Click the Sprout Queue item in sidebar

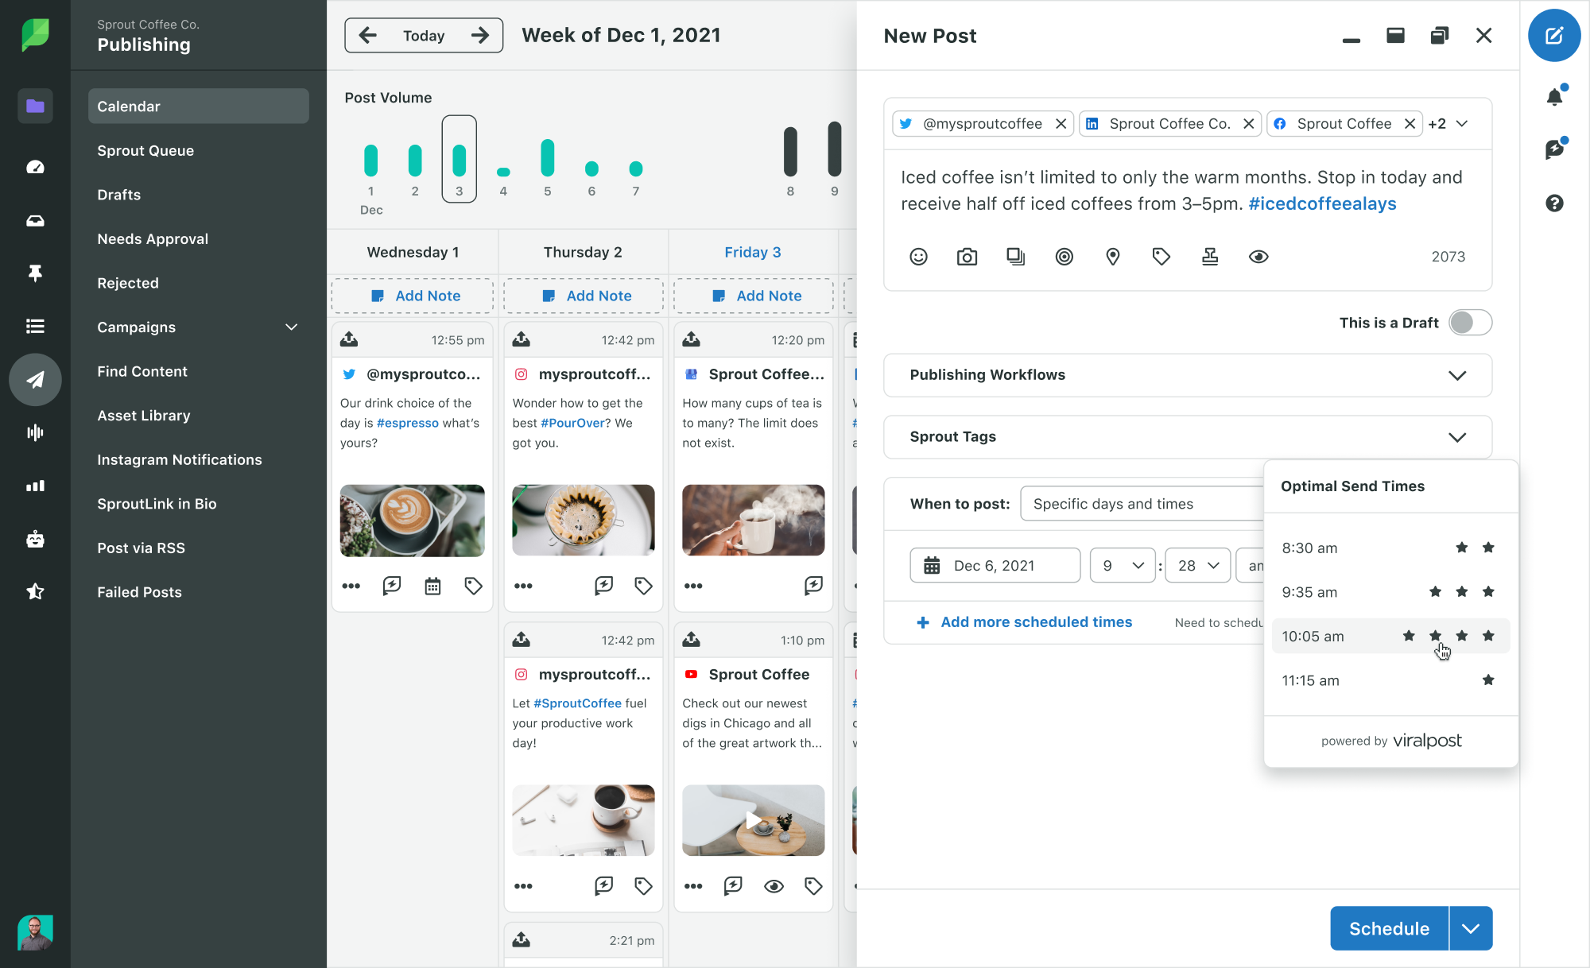tap(144, 149)
